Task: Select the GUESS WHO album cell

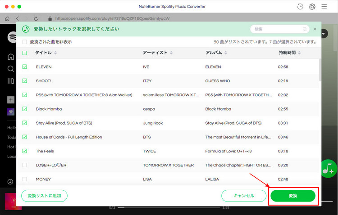Action: pyautogui.click(x=218, y=81)
